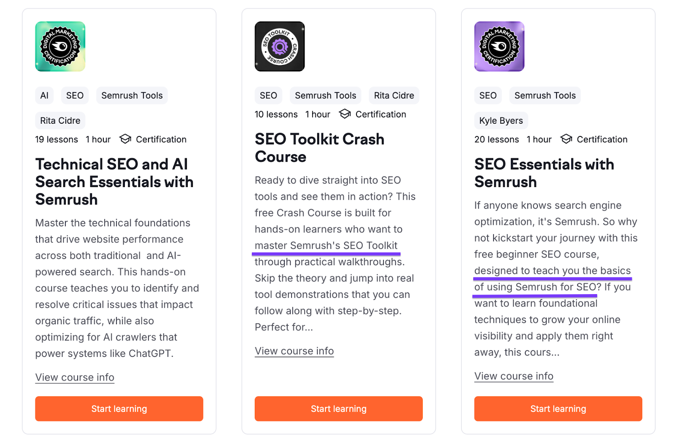The height and width of the screenshot is (445, 675).
Task: Select the AI tag on the first card
Action: 44,95
